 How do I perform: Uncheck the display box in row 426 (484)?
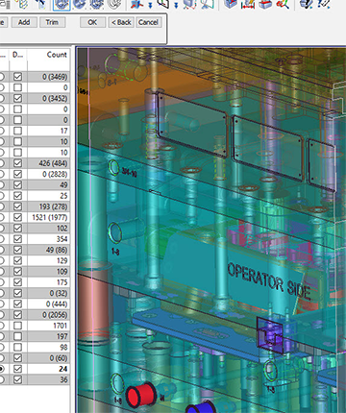click(x=18, y=163)
